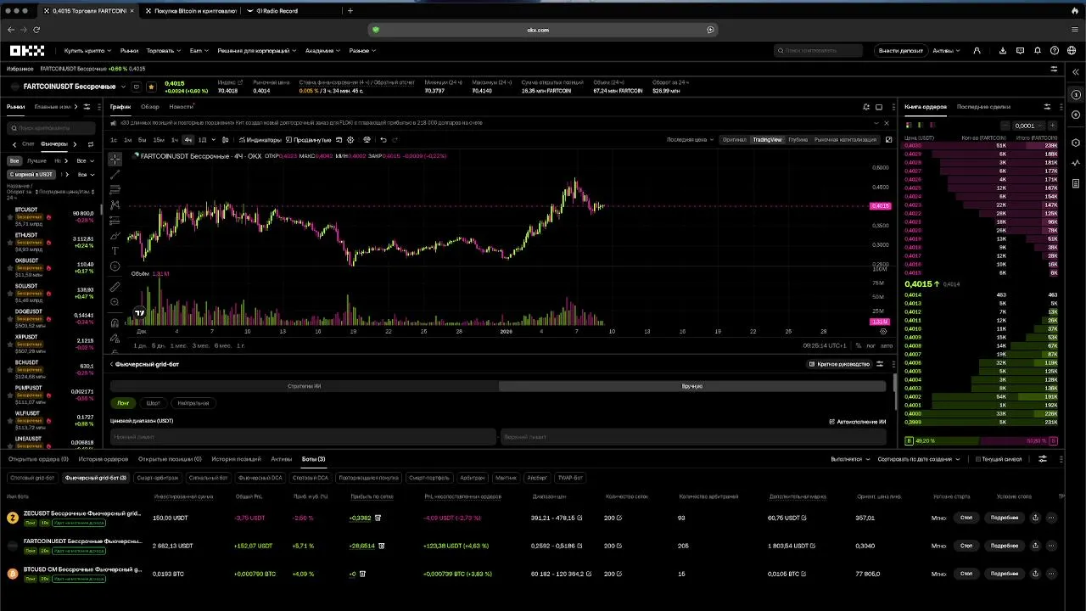Screen dimensions: 1086x611
Task: Open the Quick guide link
Action: pos(839,364)
